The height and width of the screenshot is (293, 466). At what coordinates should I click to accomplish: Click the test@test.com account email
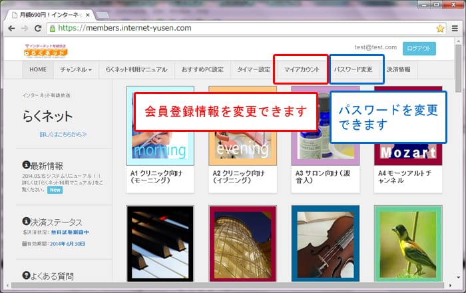pyautogui.click(x=375, y=47)
